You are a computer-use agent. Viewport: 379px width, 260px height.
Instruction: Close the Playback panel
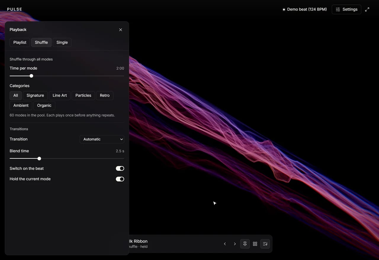point(121,30)
